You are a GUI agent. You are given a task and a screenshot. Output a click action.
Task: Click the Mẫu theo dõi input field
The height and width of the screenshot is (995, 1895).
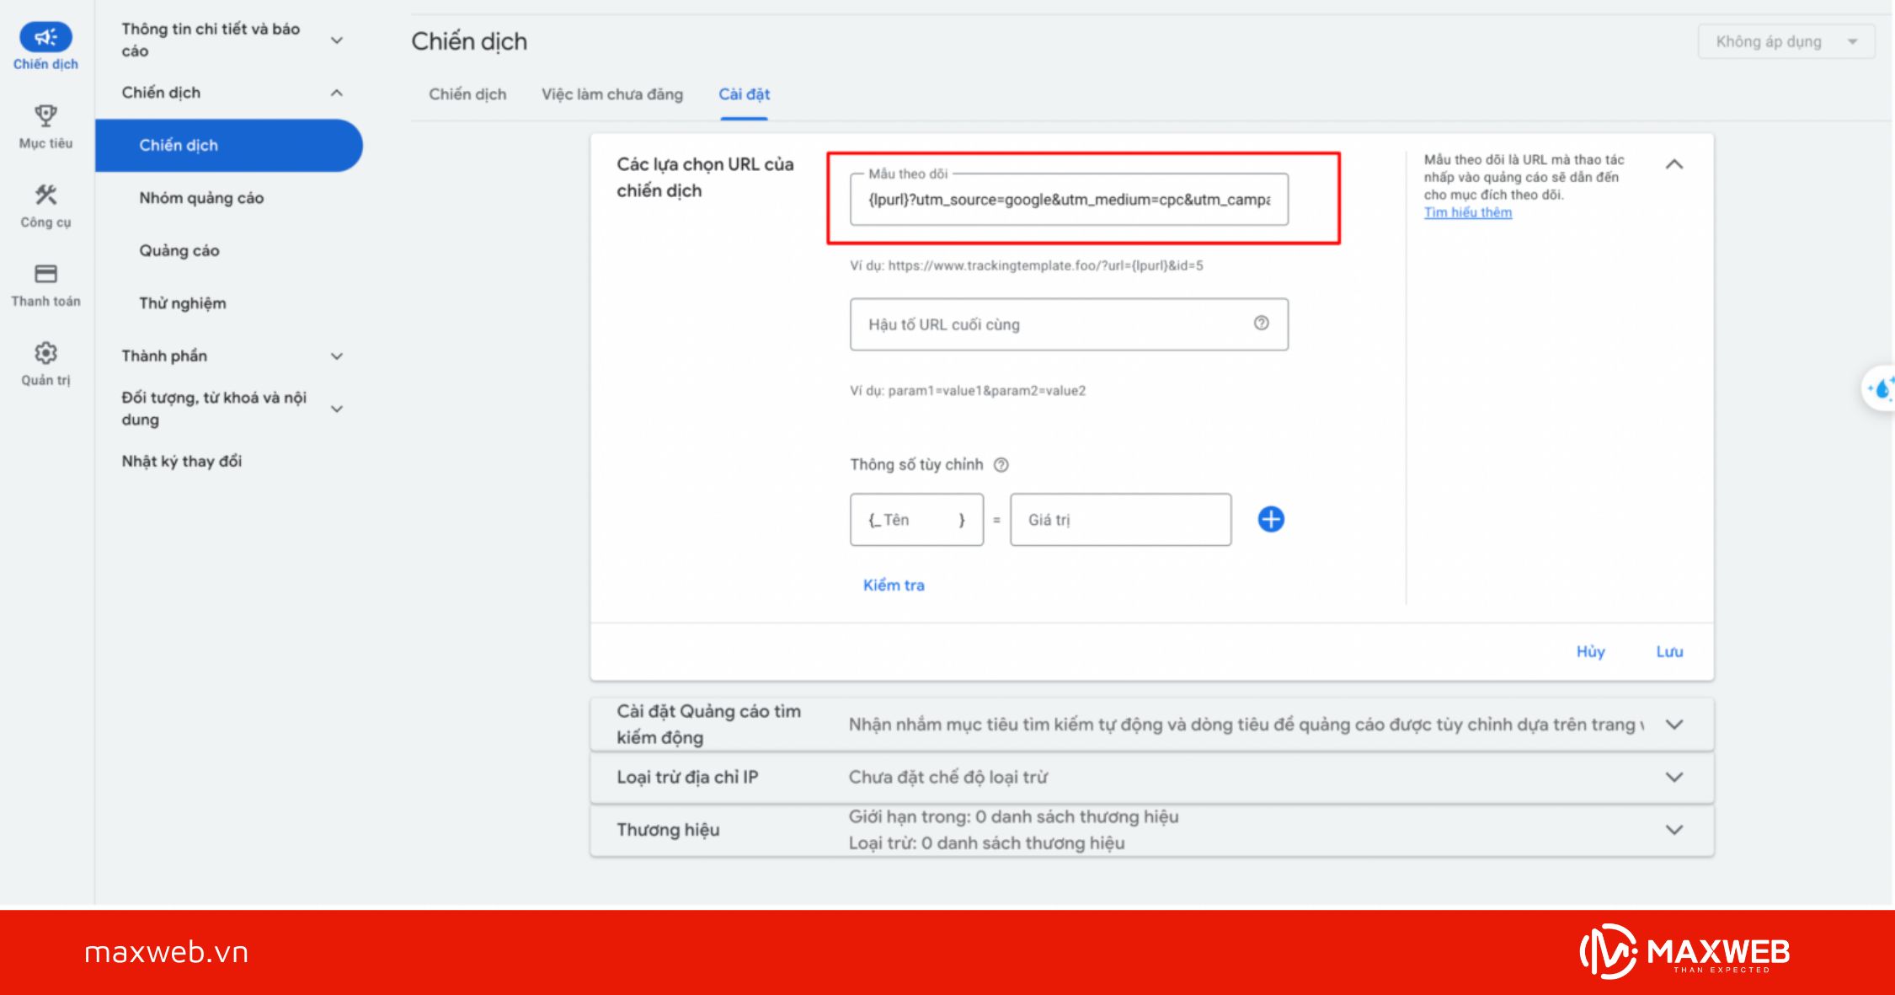[x=1068, y=200]
